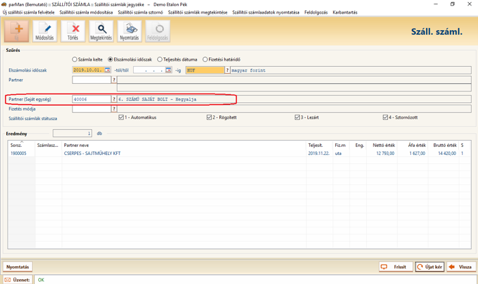Click the Áfa érték column header
The height and width of the screenshot is (284, 478).
coord(412,145)
